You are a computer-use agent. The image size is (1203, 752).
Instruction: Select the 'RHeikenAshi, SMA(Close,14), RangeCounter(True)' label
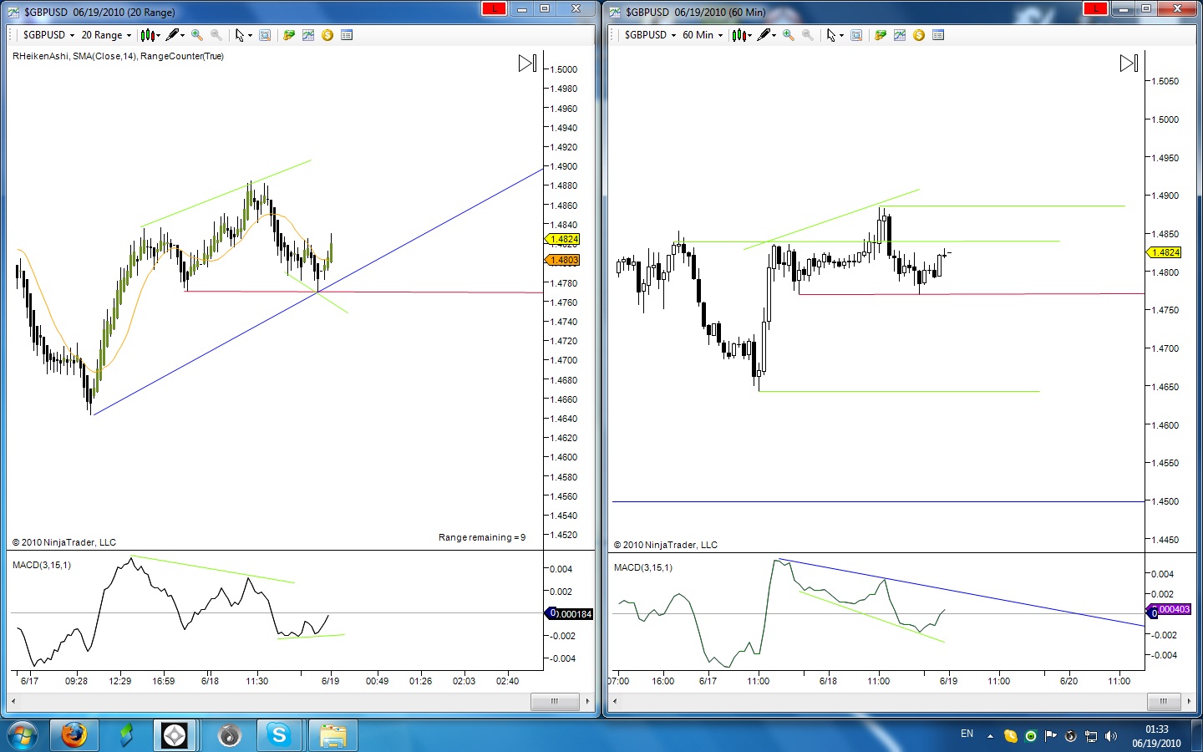tap(118, 56)
